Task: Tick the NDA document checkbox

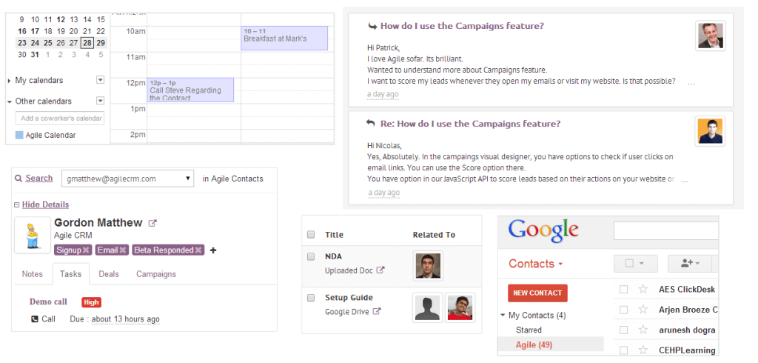Action: [x=311, y=257]
